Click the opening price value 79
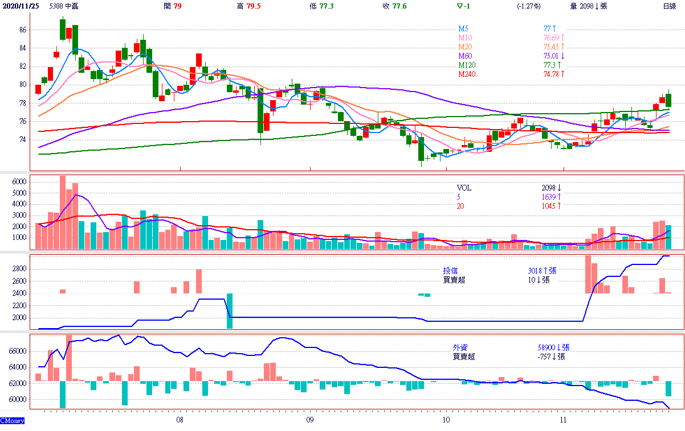This screenshot has width=685, height=431. 177,6
